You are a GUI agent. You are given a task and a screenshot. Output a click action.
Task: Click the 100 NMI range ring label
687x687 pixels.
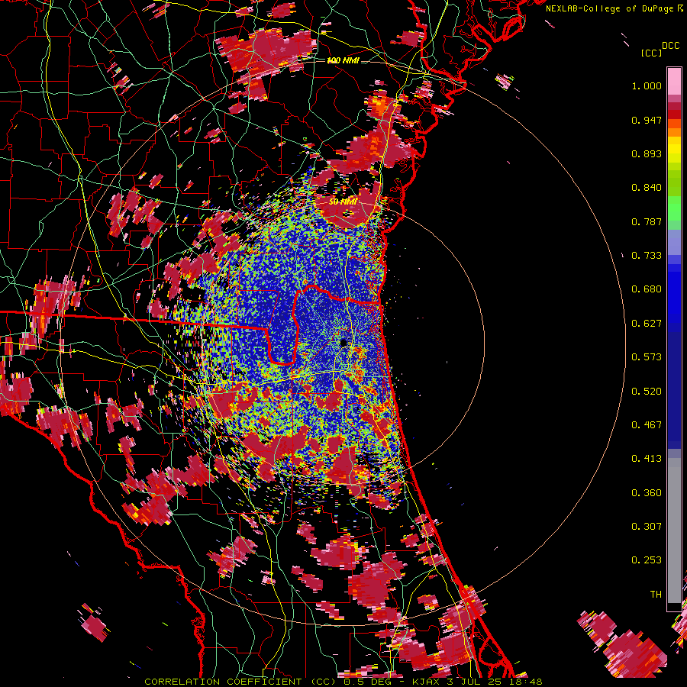[x=343, y=60]
